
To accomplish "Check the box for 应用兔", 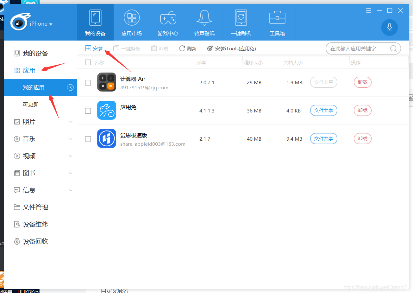I will [x=88, y=111].
